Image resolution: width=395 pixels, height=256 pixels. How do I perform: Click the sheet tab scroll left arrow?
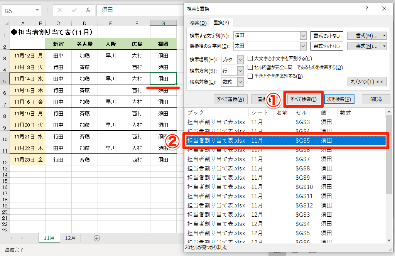pos(11,238)
